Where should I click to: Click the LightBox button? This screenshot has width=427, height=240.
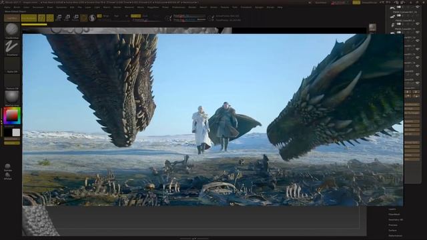tap(12, 18)
